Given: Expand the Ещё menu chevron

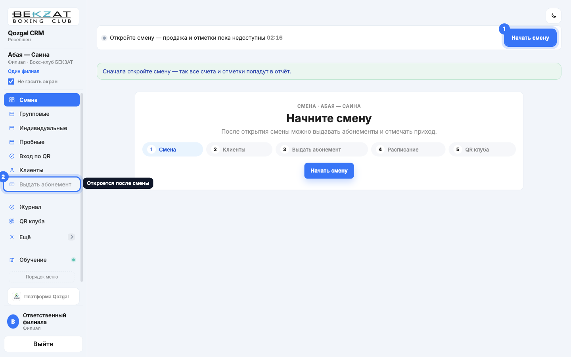Looking at the screenshot, I should [x=71, y=237].
